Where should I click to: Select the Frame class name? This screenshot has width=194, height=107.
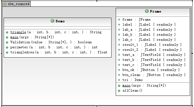(155, 11)
